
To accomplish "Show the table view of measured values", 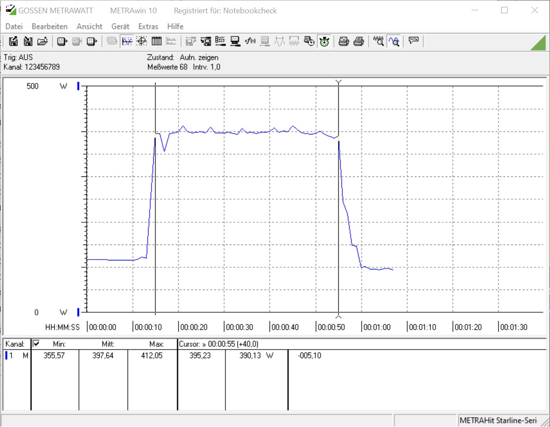I will [157, 41].
